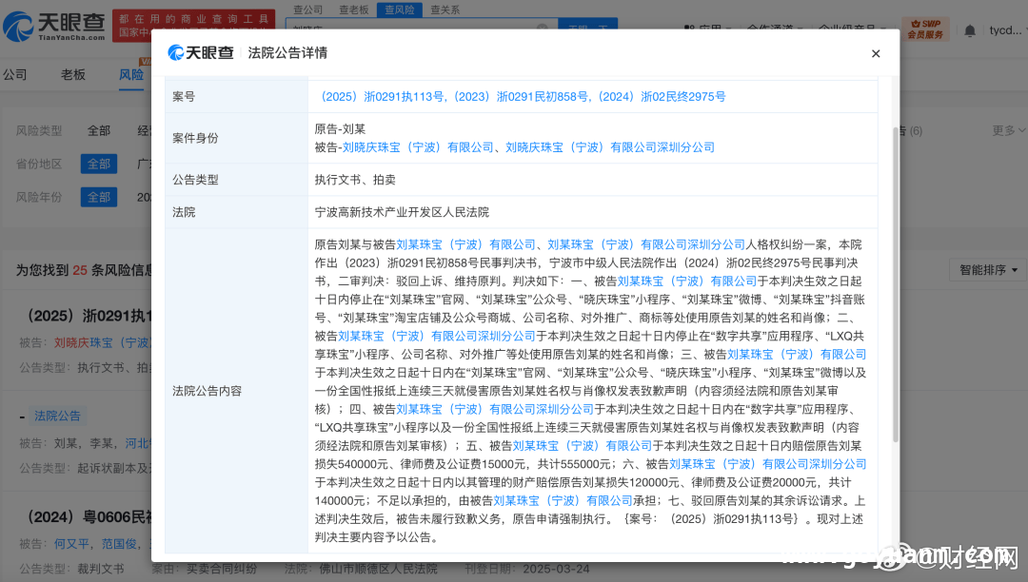Click the 原告-刘某 plaintiff text
Screen dimensions: 1028x582
[x=340, y=129]
